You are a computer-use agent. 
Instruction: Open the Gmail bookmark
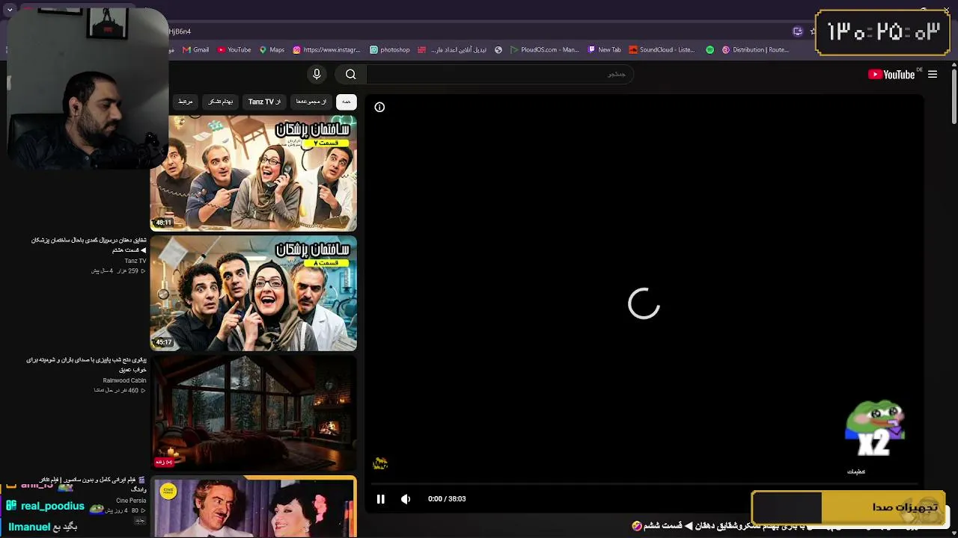click(195, 50)
